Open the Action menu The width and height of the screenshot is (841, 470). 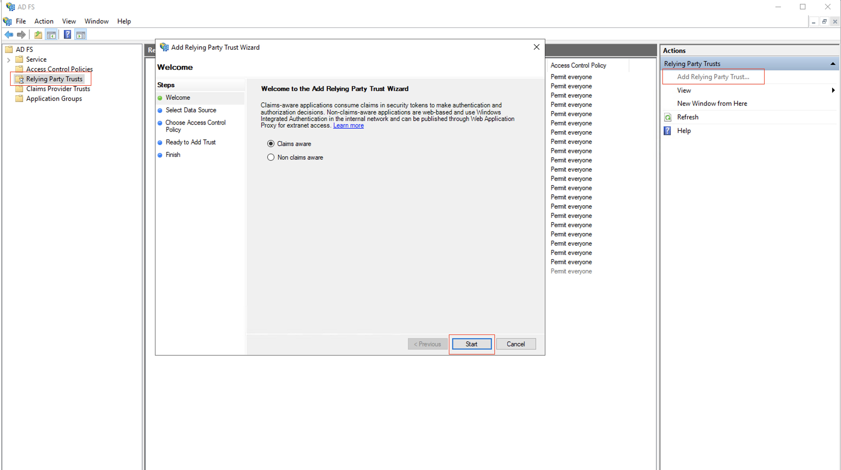(44, 21)
